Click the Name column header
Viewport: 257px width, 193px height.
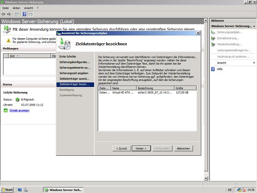(124, 88)
